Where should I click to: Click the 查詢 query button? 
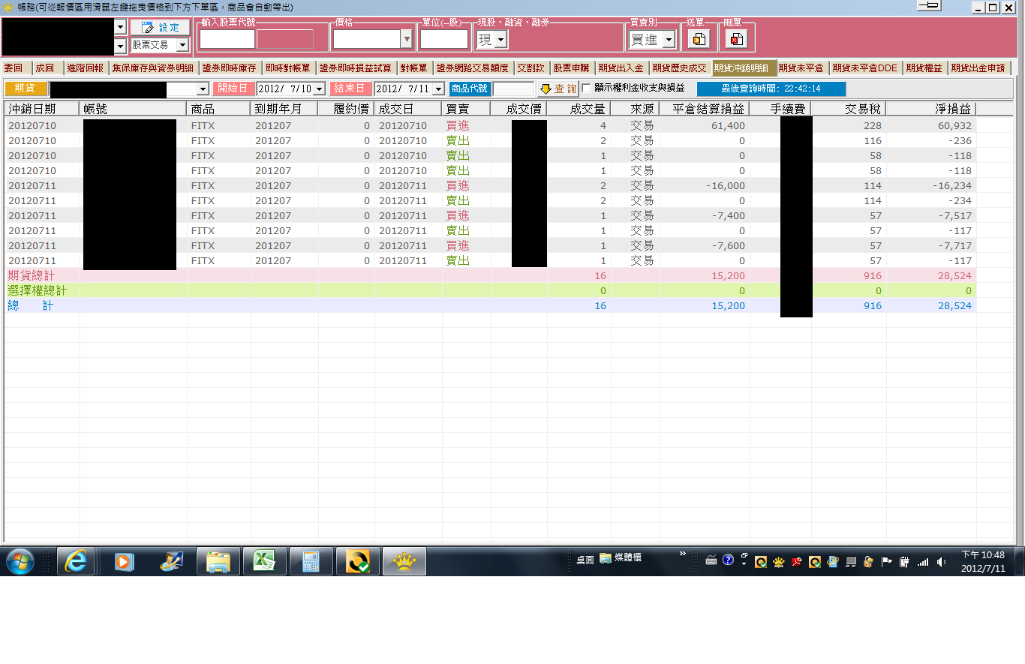(x=558, y=89)
